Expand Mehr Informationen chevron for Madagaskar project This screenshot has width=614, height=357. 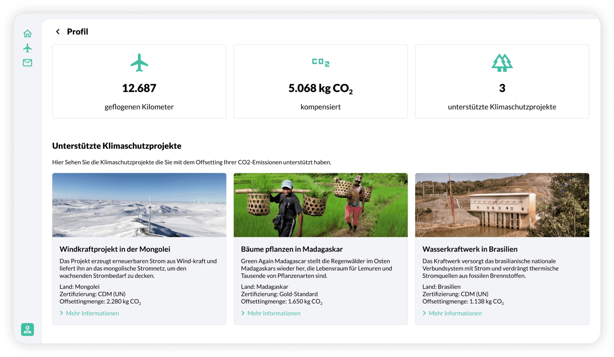coord(243,313)
